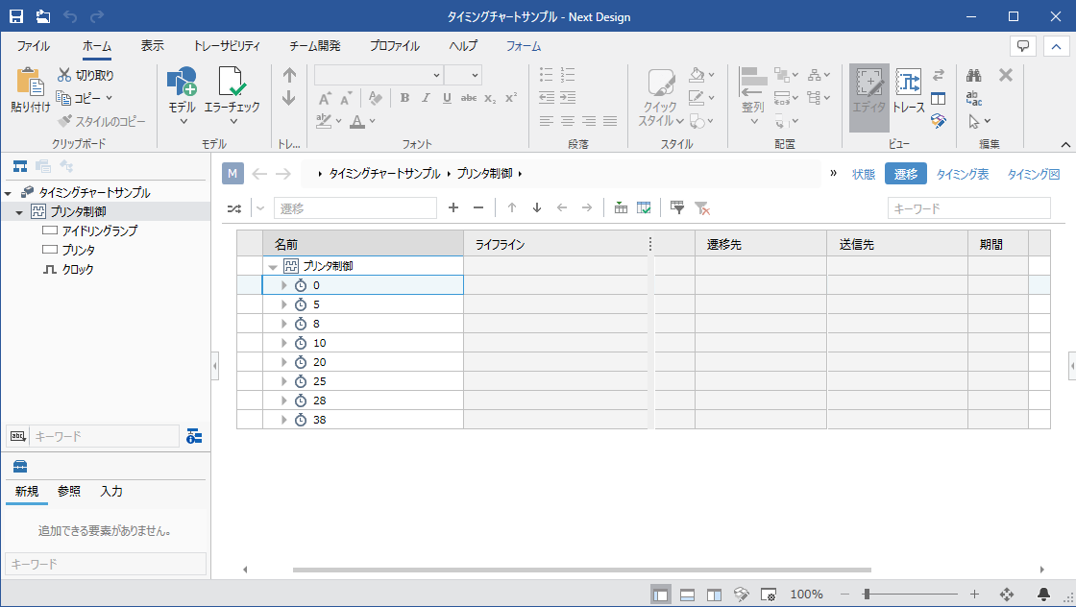The height and width of the screenshot is (607, 1076).
Task: Toggle Underline formatting button
Action: coord(447,98)
